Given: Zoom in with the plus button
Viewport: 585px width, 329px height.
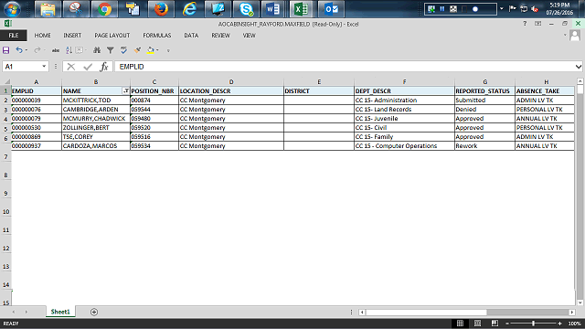Looking at the screenshot, I should click(x=559, y=324).
